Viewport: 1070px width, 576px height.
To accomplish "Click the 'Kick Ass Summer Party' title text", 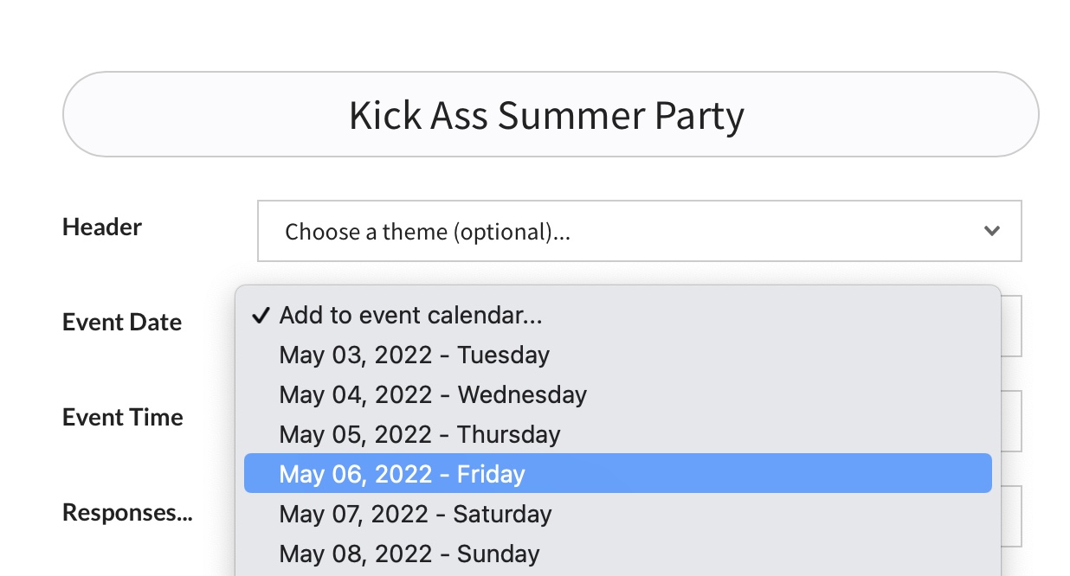I will [546, 115].
